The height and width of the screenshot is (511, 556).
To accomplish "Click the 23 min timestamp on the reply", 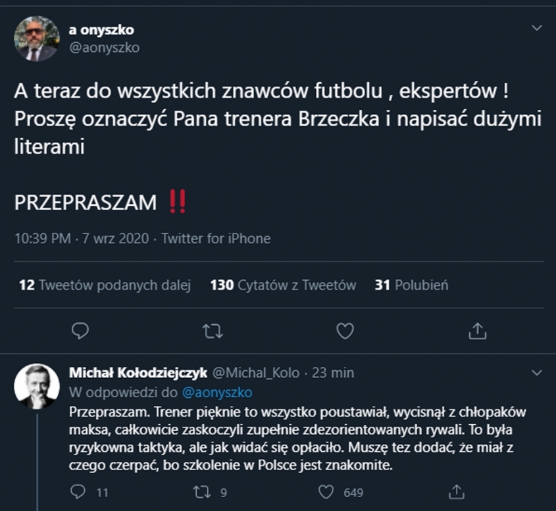I will (332, 373).
